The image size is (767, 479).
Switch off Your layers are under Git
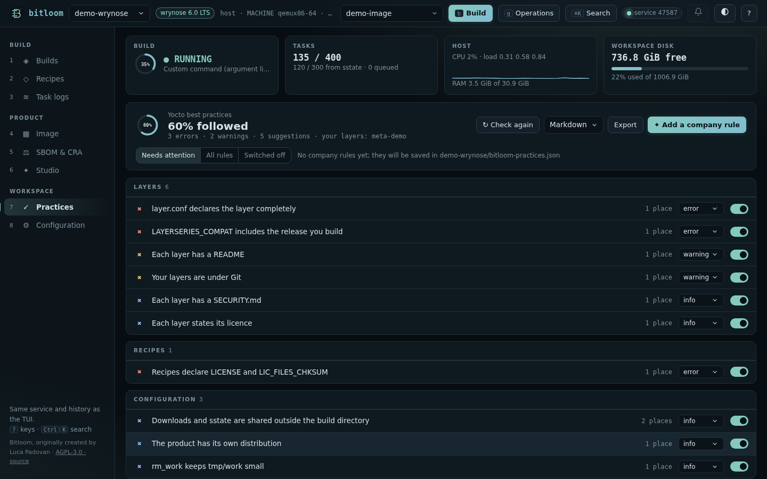pyautogui.click(x=739, y=278)
